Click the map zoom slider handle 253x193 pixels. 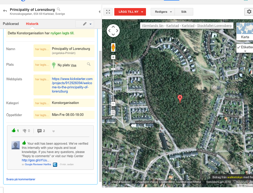[113, 69]
